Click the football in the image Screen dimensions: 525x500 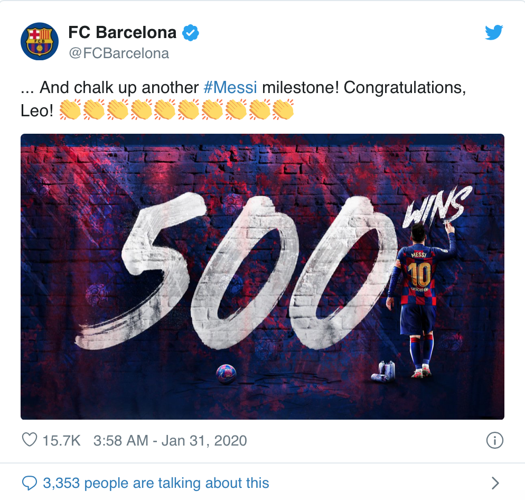coord(226,374)
